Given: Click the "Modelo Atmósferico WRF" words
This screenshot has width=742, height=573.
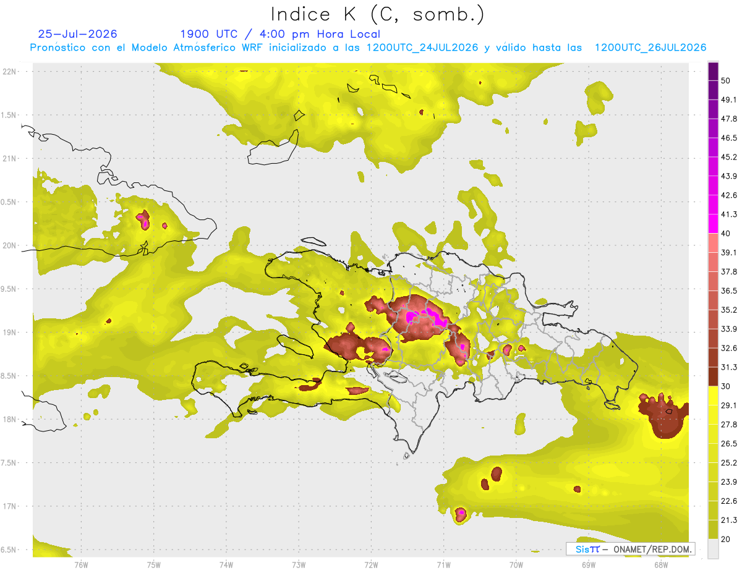Looking at the screenshot, I should coord(197,48).
